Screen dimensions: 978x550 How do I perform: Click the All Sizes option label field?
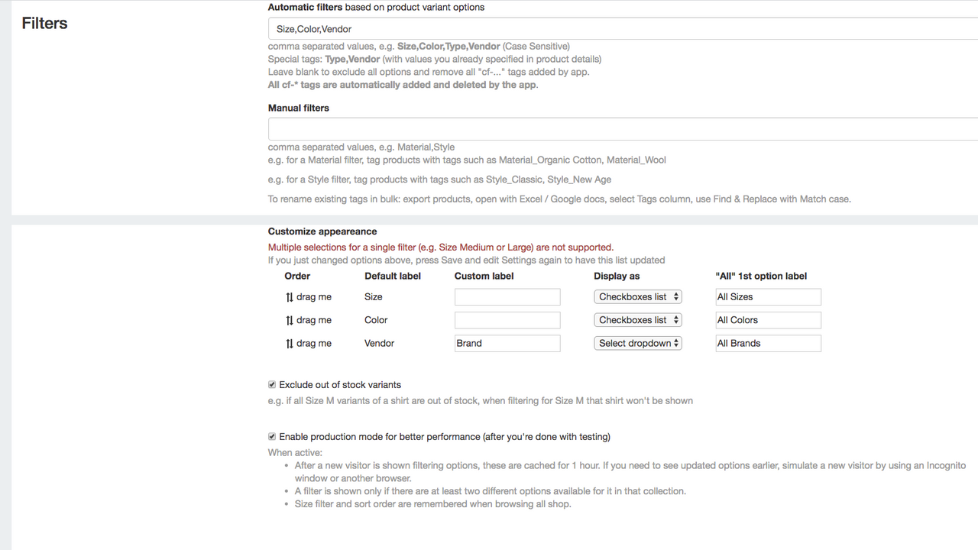point(768,296)
